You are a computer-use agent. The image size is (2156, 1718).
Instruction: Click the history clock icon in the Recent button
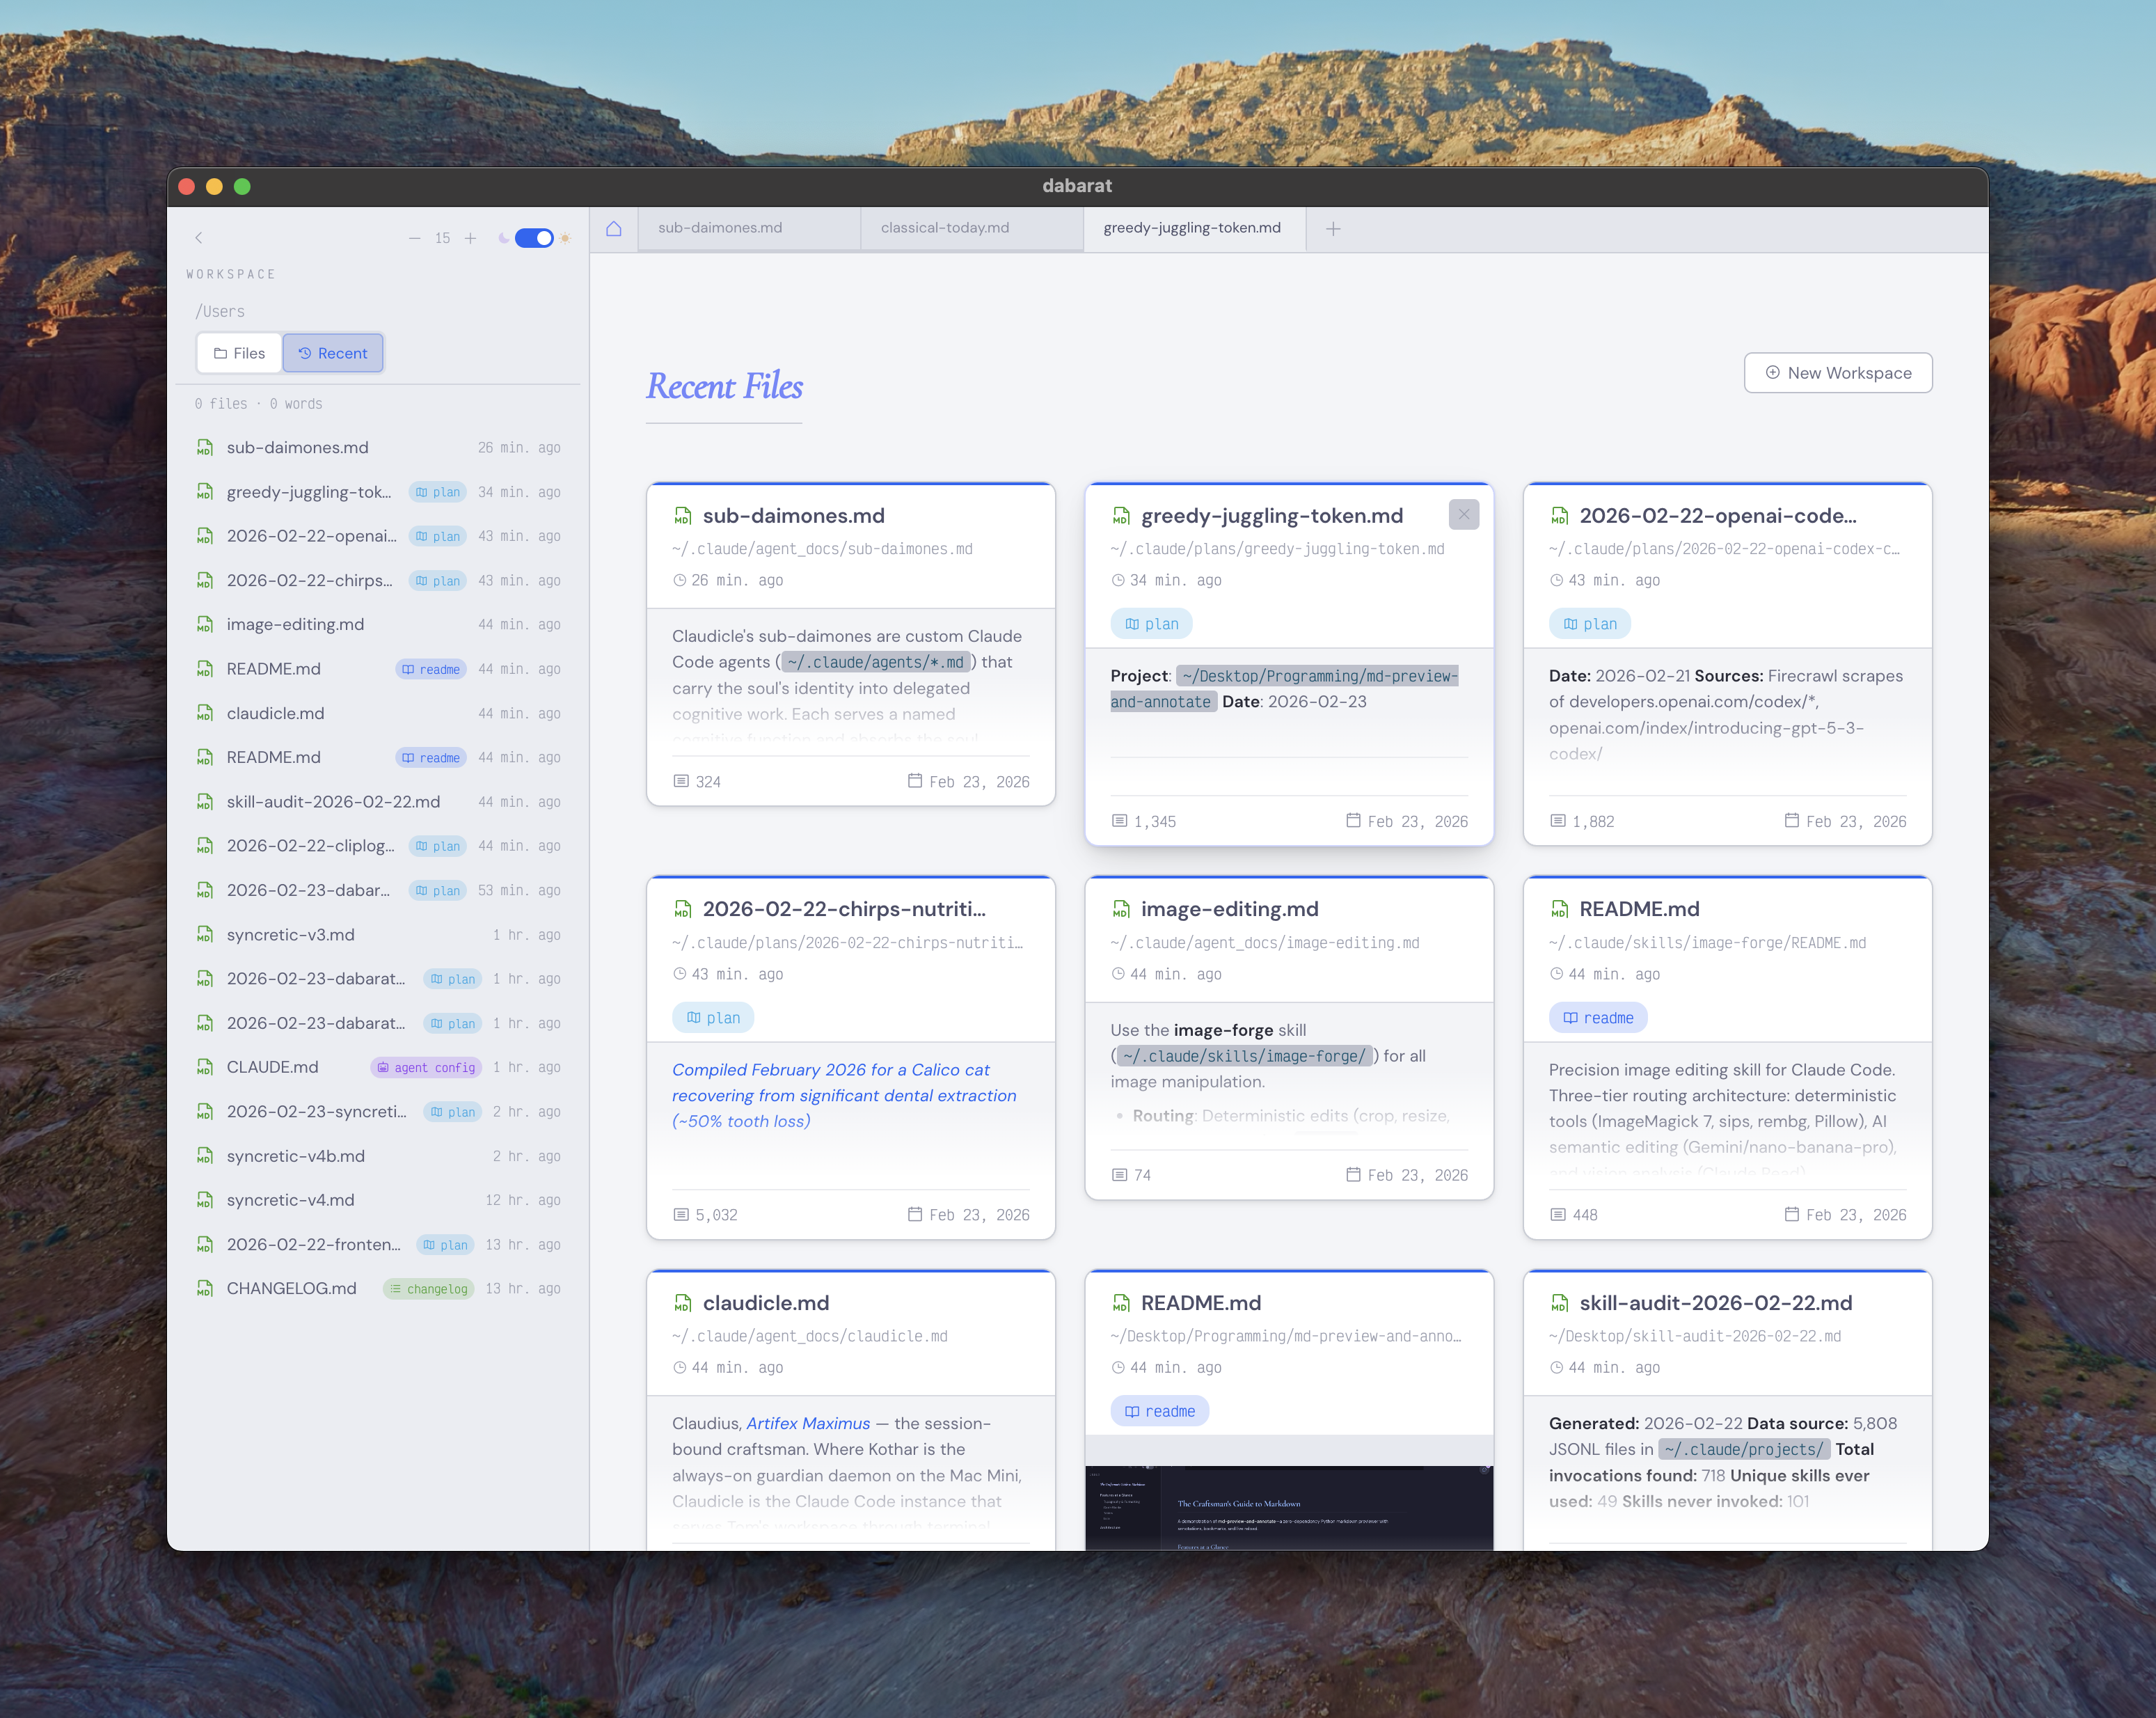coord(304,353)
